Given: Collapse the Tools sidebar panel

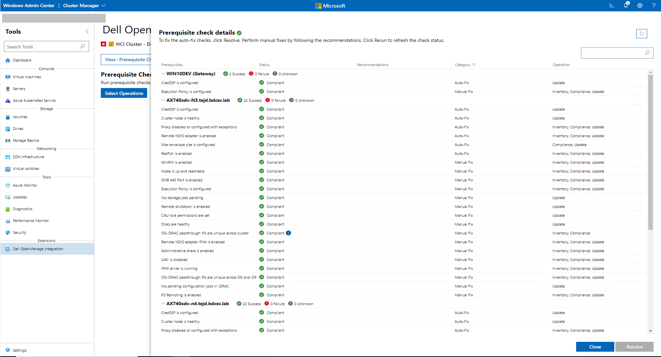Looking at the screenshot, I should pos(87,31).
